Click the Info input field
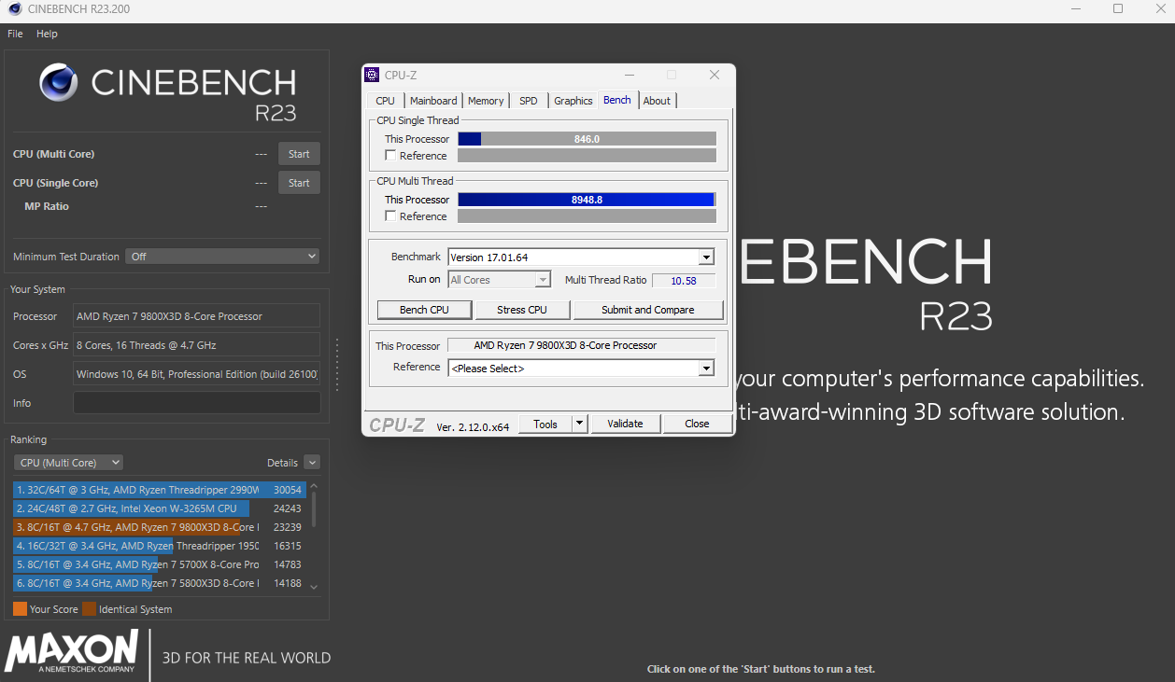Screen dimensions: 1175x682 (196, 403)
